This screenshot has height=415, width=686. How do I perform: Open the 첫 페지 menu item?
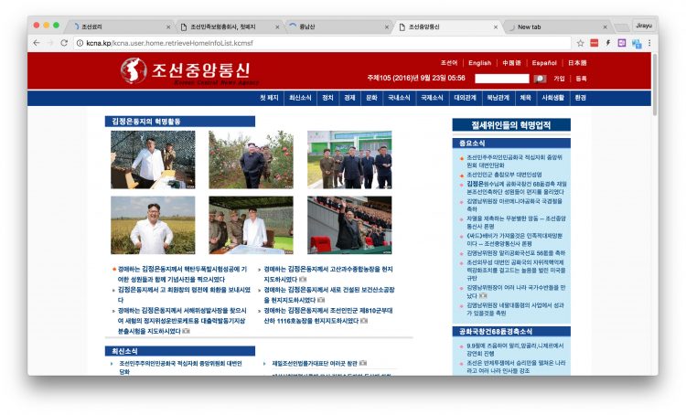[269, 98]
